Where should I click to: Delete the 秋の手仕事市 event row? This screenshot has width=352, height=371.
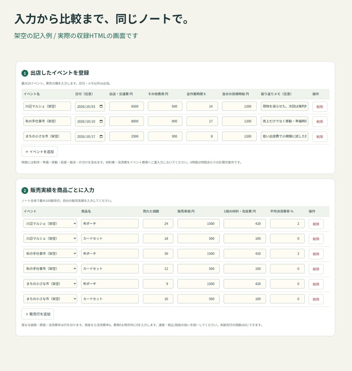[320, 121]
